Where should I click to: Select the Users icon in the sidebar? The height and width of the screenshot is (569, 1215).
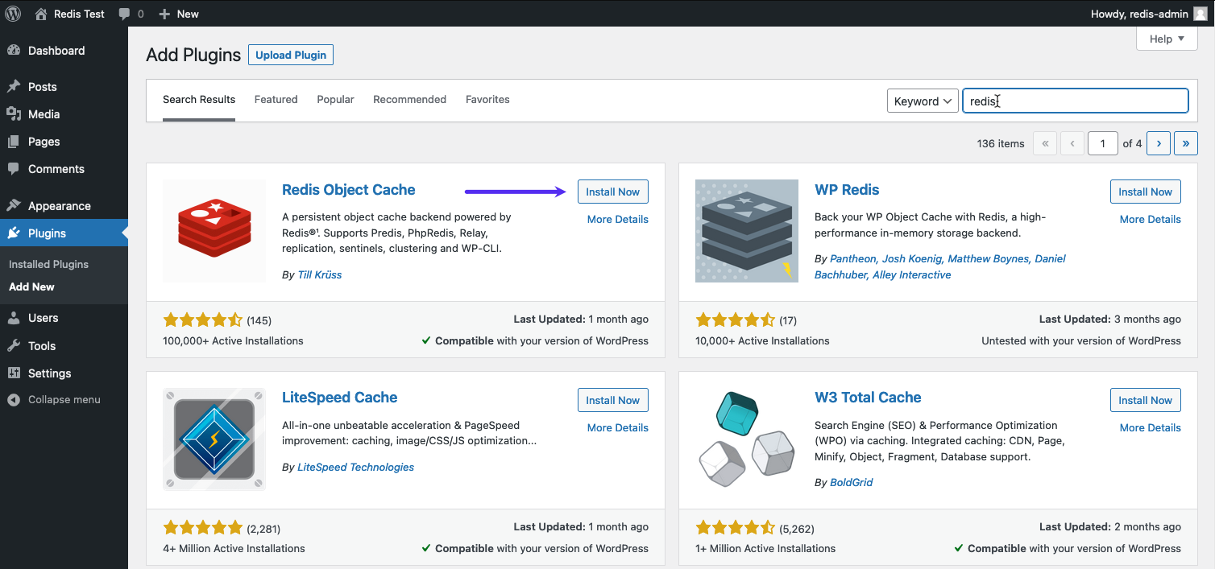pos(17,317)
